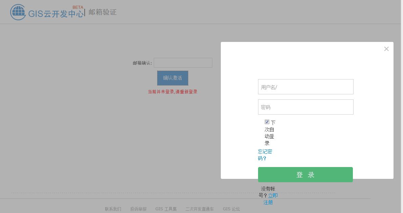
Task: Close the login popup dialog
Action: point(386,49)
